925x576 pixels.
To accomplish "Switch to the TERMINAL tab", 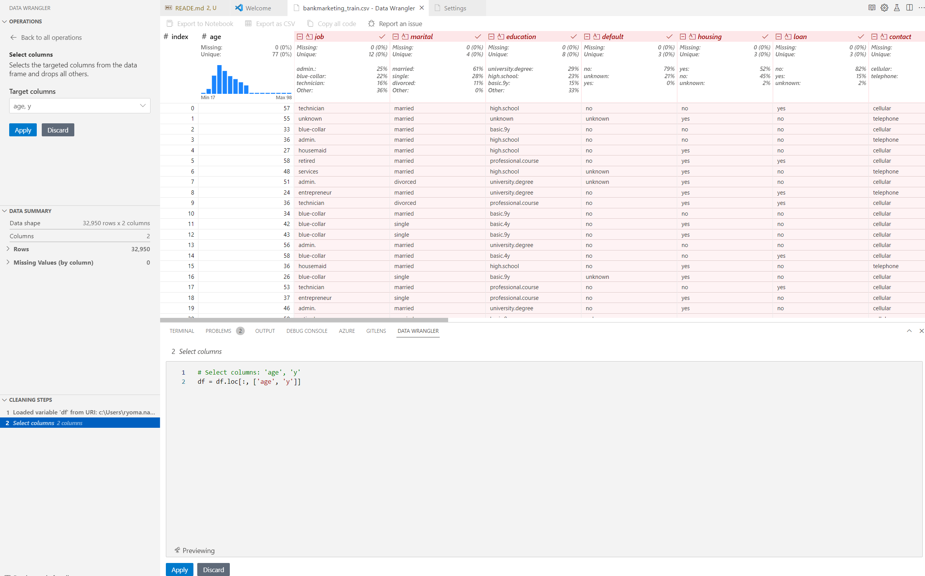I will [x=182, y=331].
